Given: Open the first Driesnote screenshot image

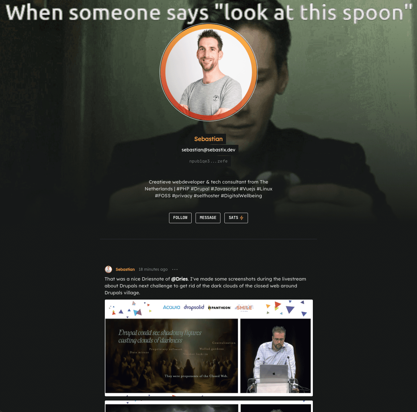Looking at the screenshot, I should 209,348.
